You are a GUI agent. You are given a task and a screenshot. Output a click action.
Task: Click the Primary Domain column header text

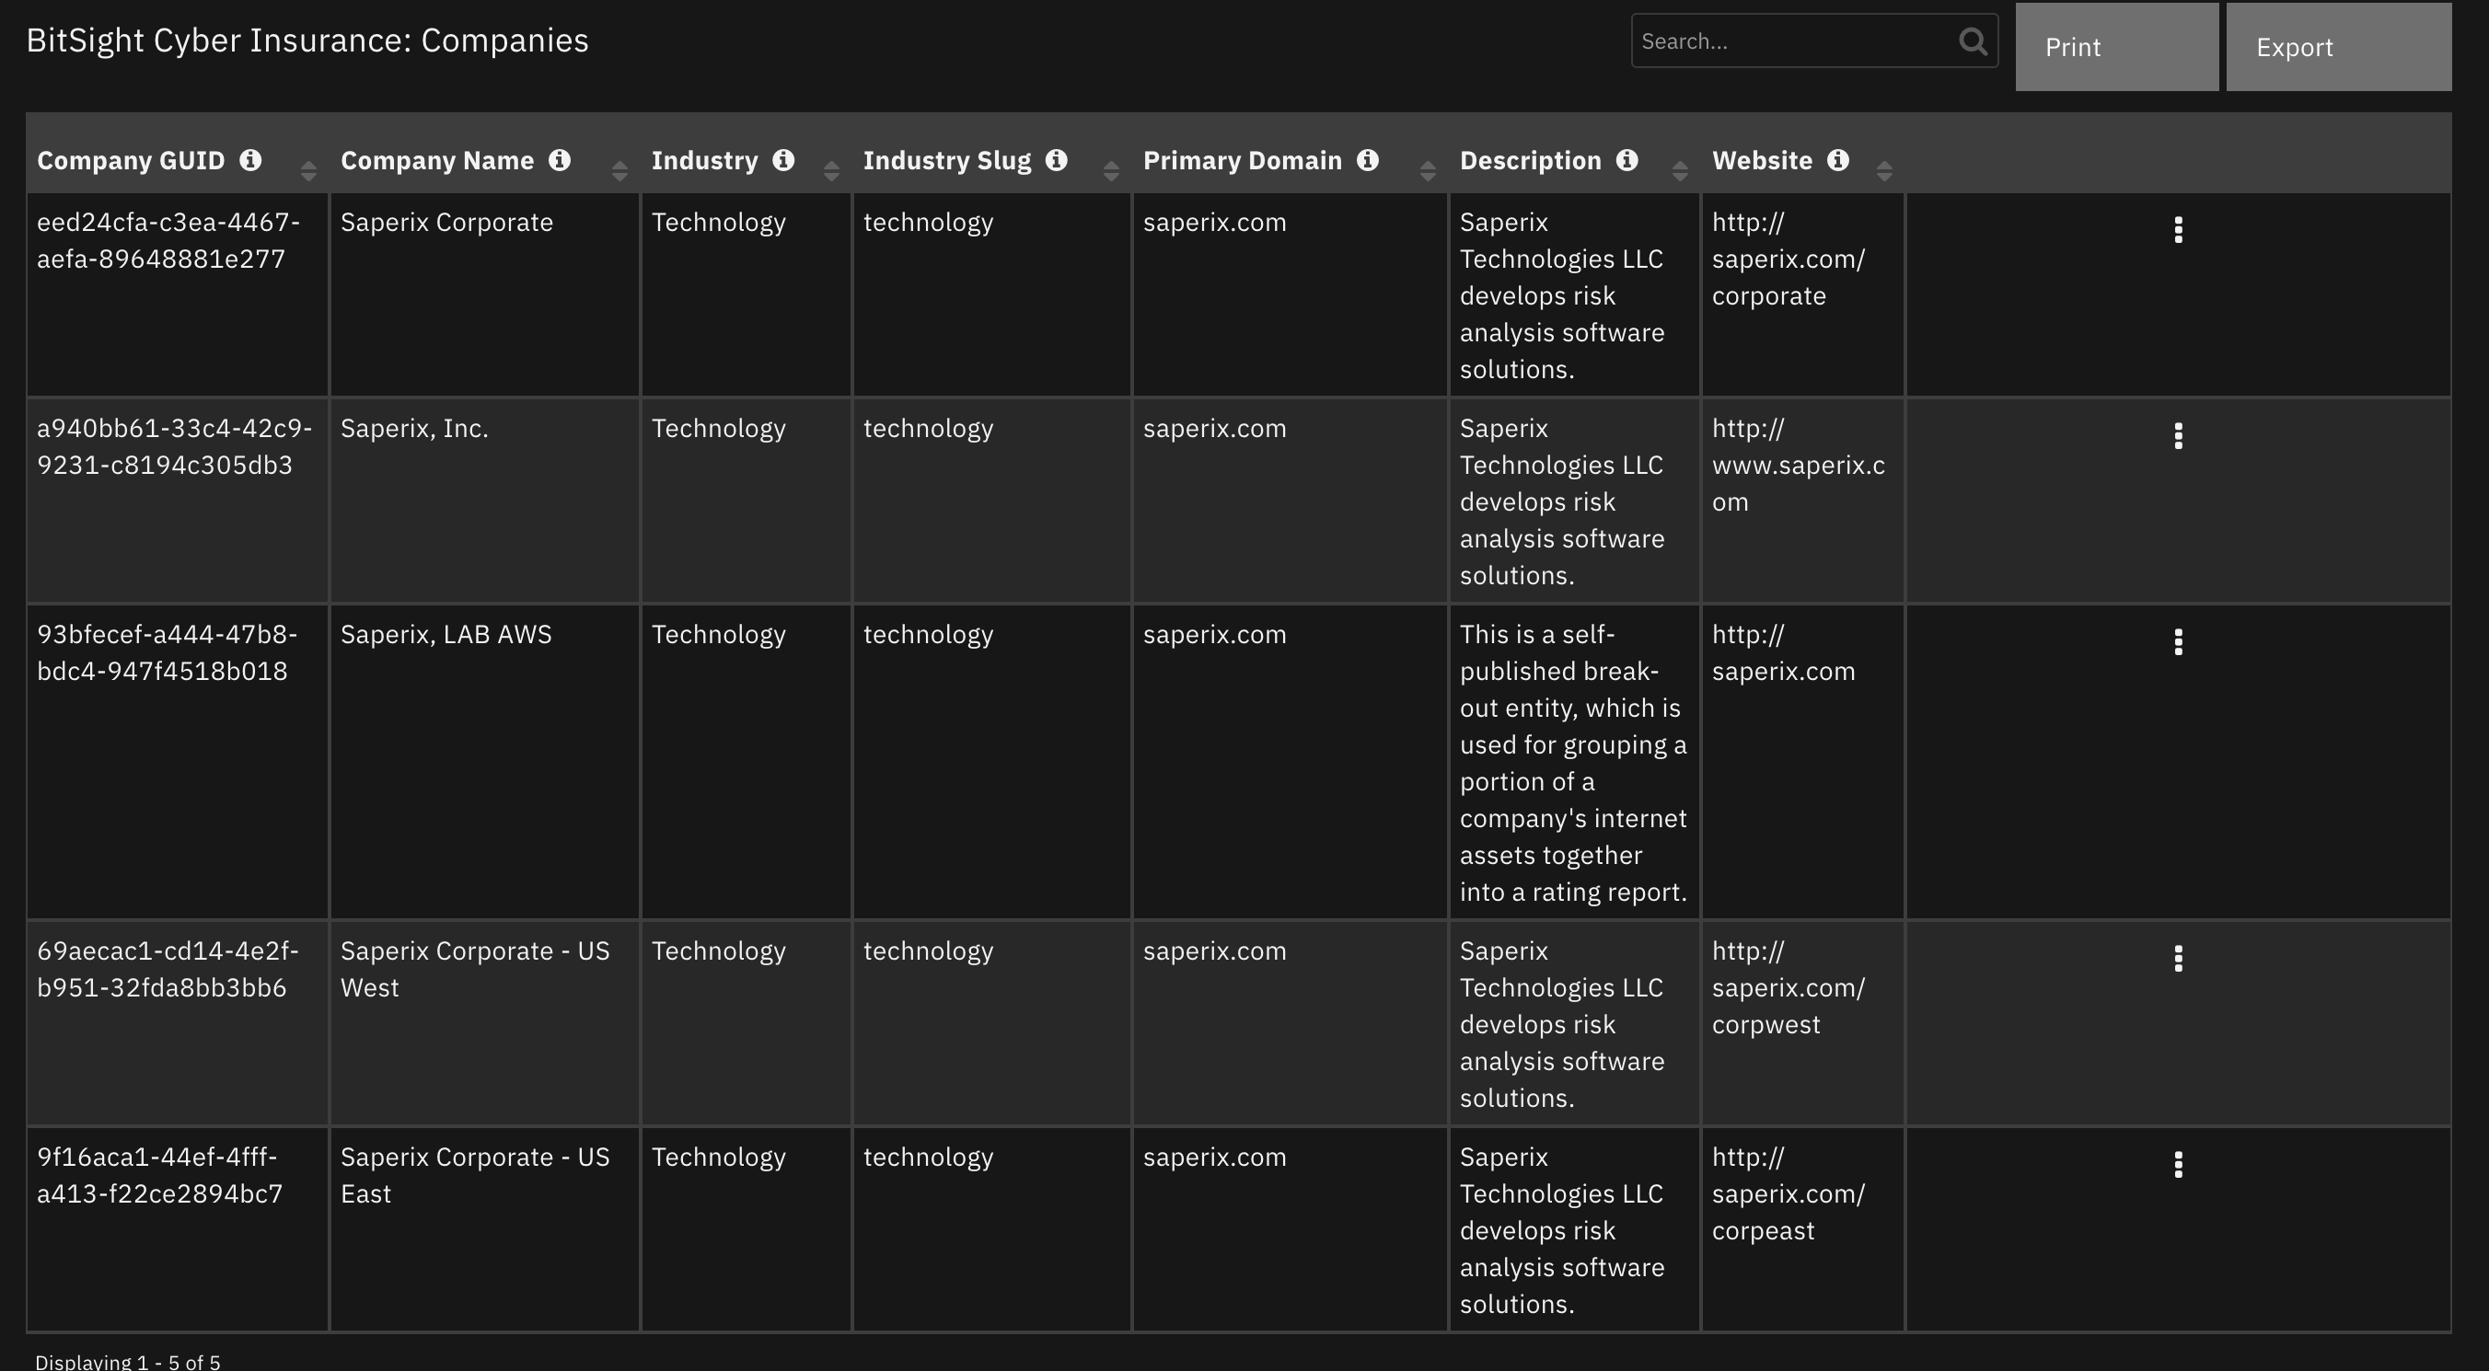(1243, 160)
